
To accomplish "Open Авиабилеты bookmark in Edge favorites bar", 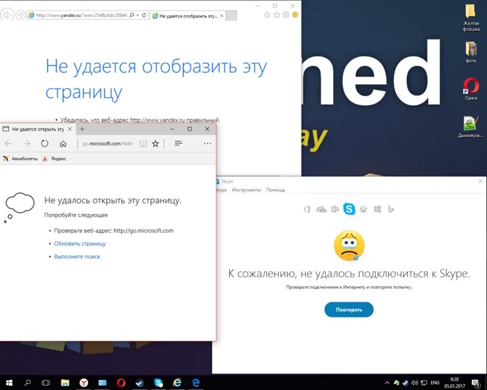I will (20, 158).
